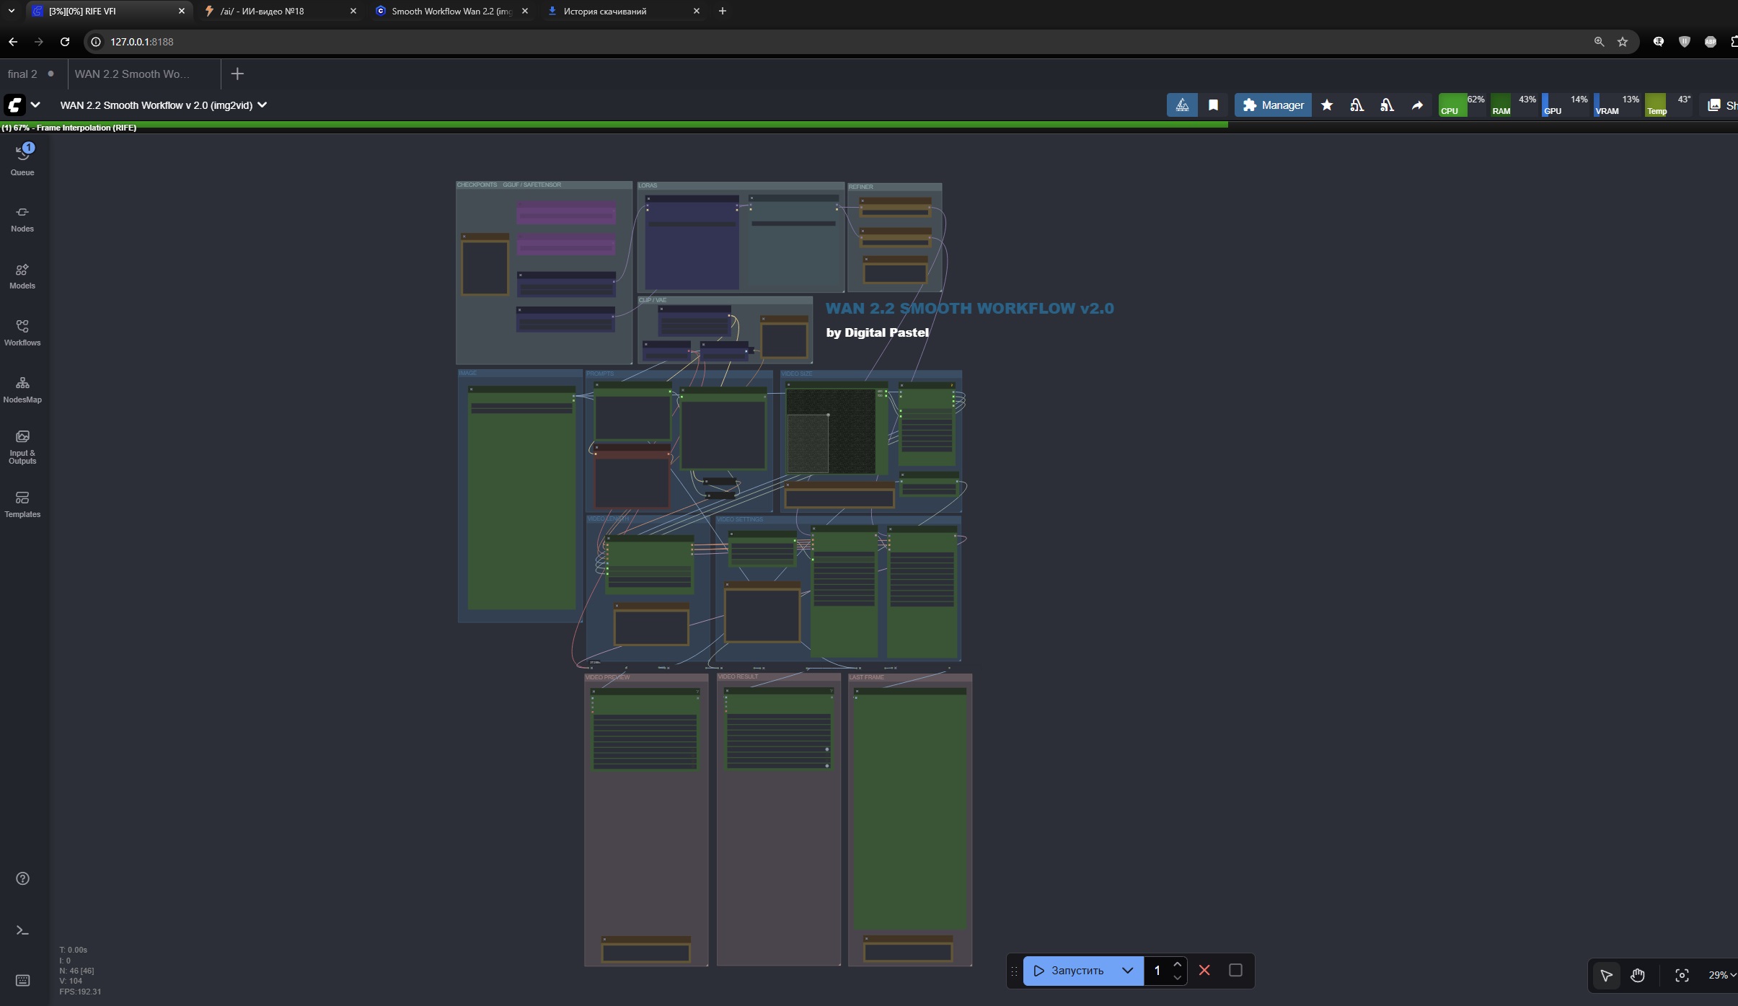Expand the workflow title dropdown chevron
This screenshot has width=1738, height=1006.
tap(263, 105)
